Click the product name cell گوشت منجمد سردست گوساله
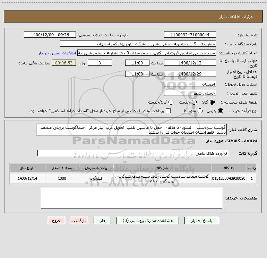 pyautogui.click(x=162, y=178)
